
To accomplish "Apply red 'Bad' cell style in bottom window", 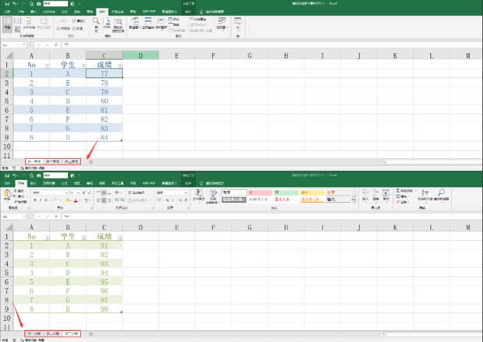I will point(260,192).
